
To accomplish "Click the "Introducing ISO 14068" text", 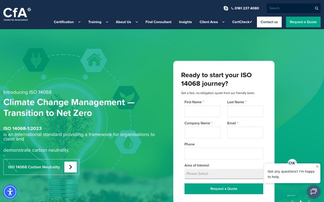I will (x=27, y=92).
